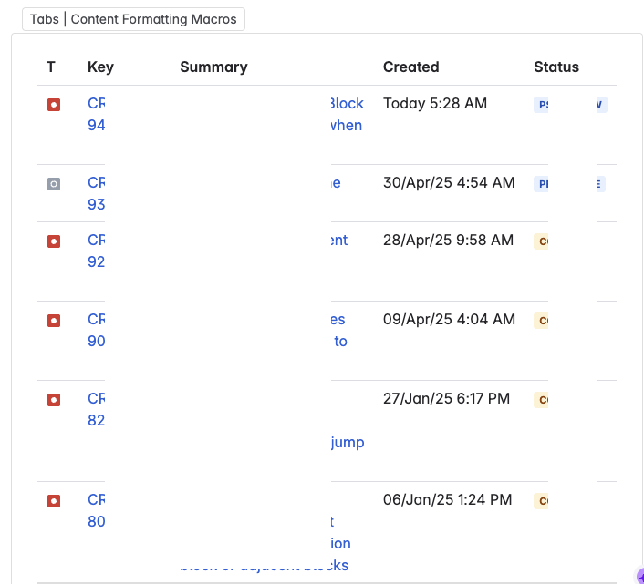Click the red bug icon in the 09/Apr/25 row
The width and height of the screenshot is (644, 584).
coord(54,321)
